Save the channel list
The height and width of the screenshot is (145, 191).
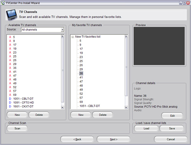(x=172, y=128)
